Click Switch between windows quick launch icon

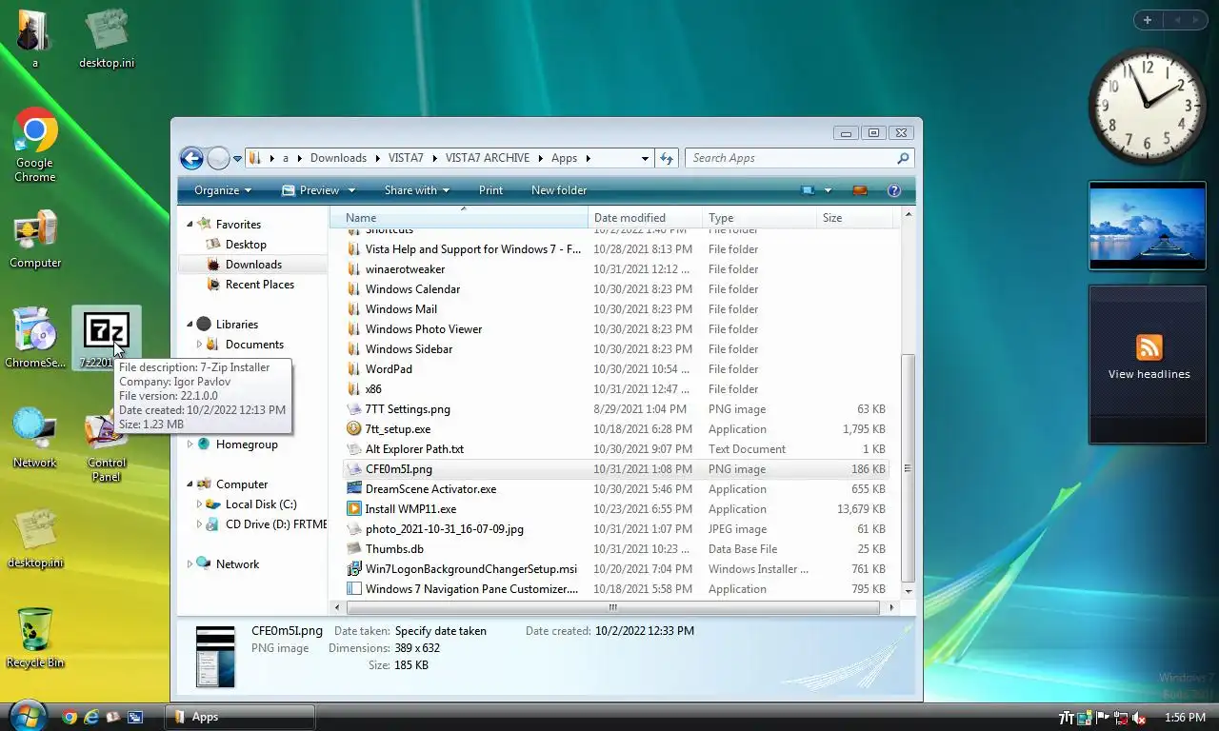pos(135,718)
